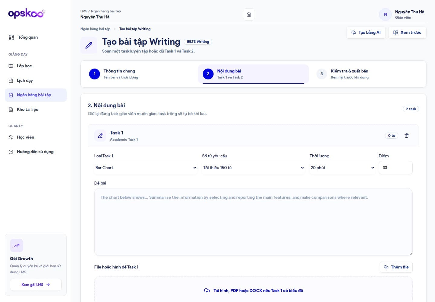
Task: Open the Số từ yêu cầu dropdown
Action: (254, 168)
